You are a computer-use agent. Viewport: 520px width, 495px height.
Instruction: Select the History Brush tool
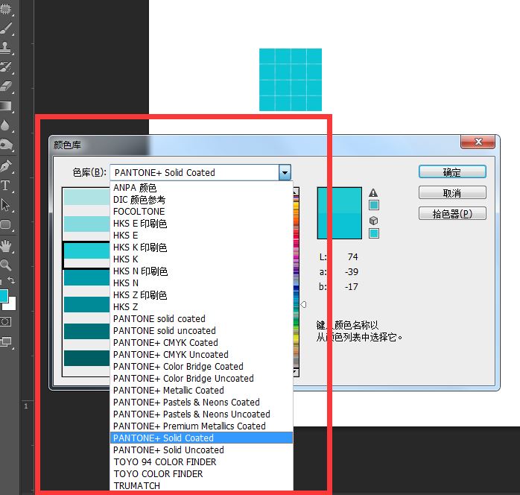click(x=6, y=66)
